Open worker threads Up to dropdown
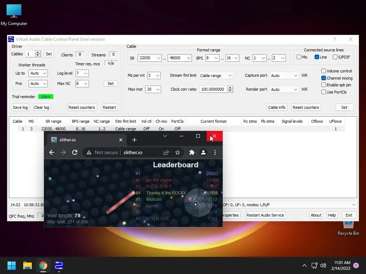The image size is (366, 274). pos(38,73)
